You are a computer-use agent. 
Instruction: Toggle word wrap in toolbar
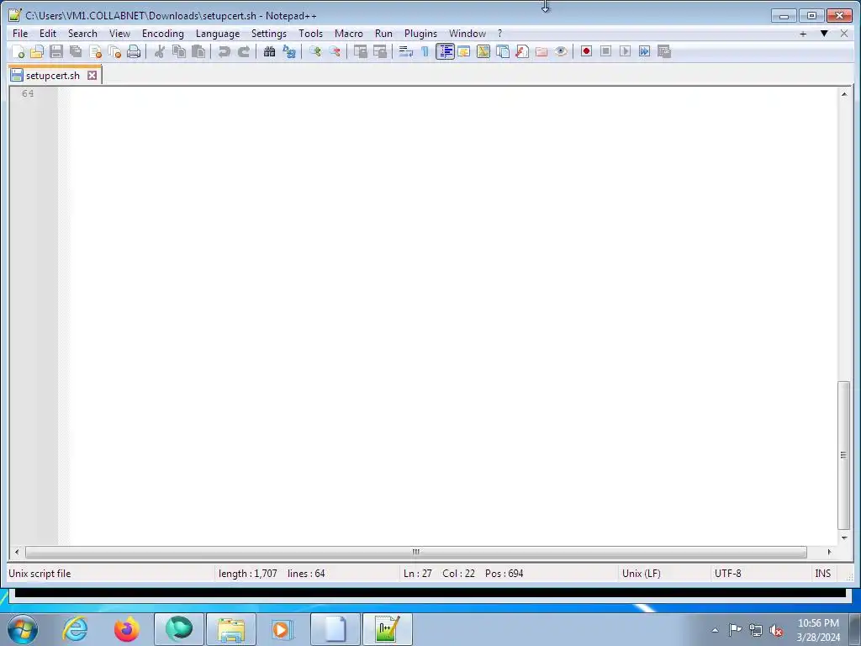tap(406, 51)
